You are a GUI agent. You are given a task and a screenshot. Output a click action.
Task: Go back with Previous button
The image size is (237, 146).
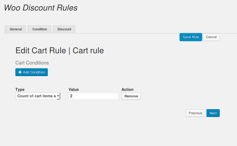(x=195, y=113)
